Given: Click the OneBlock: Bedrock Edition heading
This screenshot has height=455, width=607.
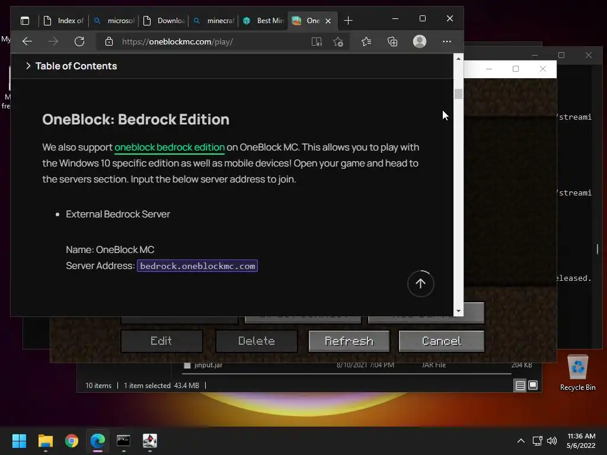Looking at the screenshot, I should 136,120.
